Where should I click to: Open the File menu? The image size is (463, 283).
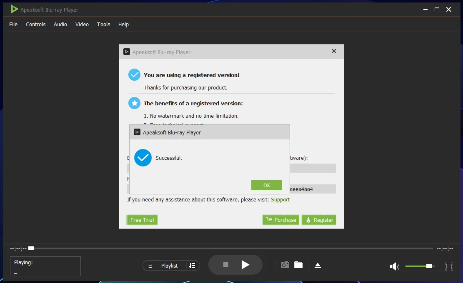(13, 24)
